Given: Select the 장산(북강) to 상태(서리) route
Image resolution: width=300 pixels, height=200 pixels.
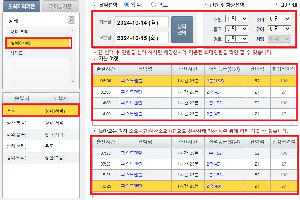Looking at the screenshot, I should point(41,123).
